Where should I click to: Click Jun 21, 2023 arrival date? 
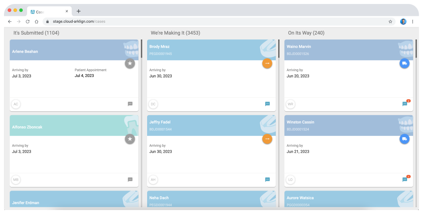point(298,151)
